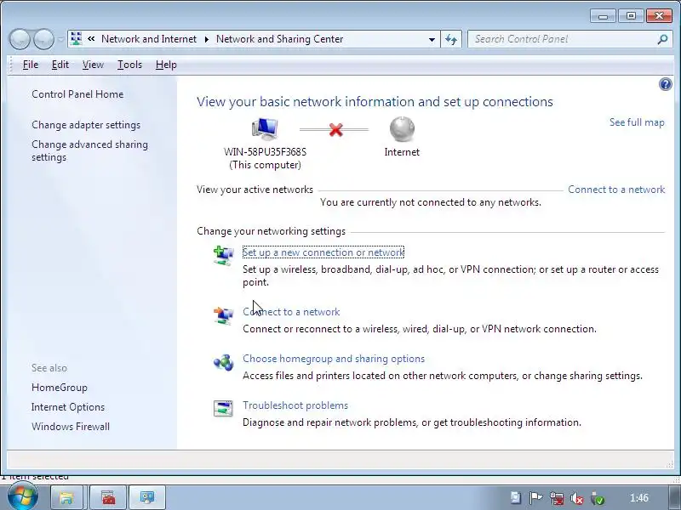
Task: Open Choose homegroup and sharing options
Action: 334,359
